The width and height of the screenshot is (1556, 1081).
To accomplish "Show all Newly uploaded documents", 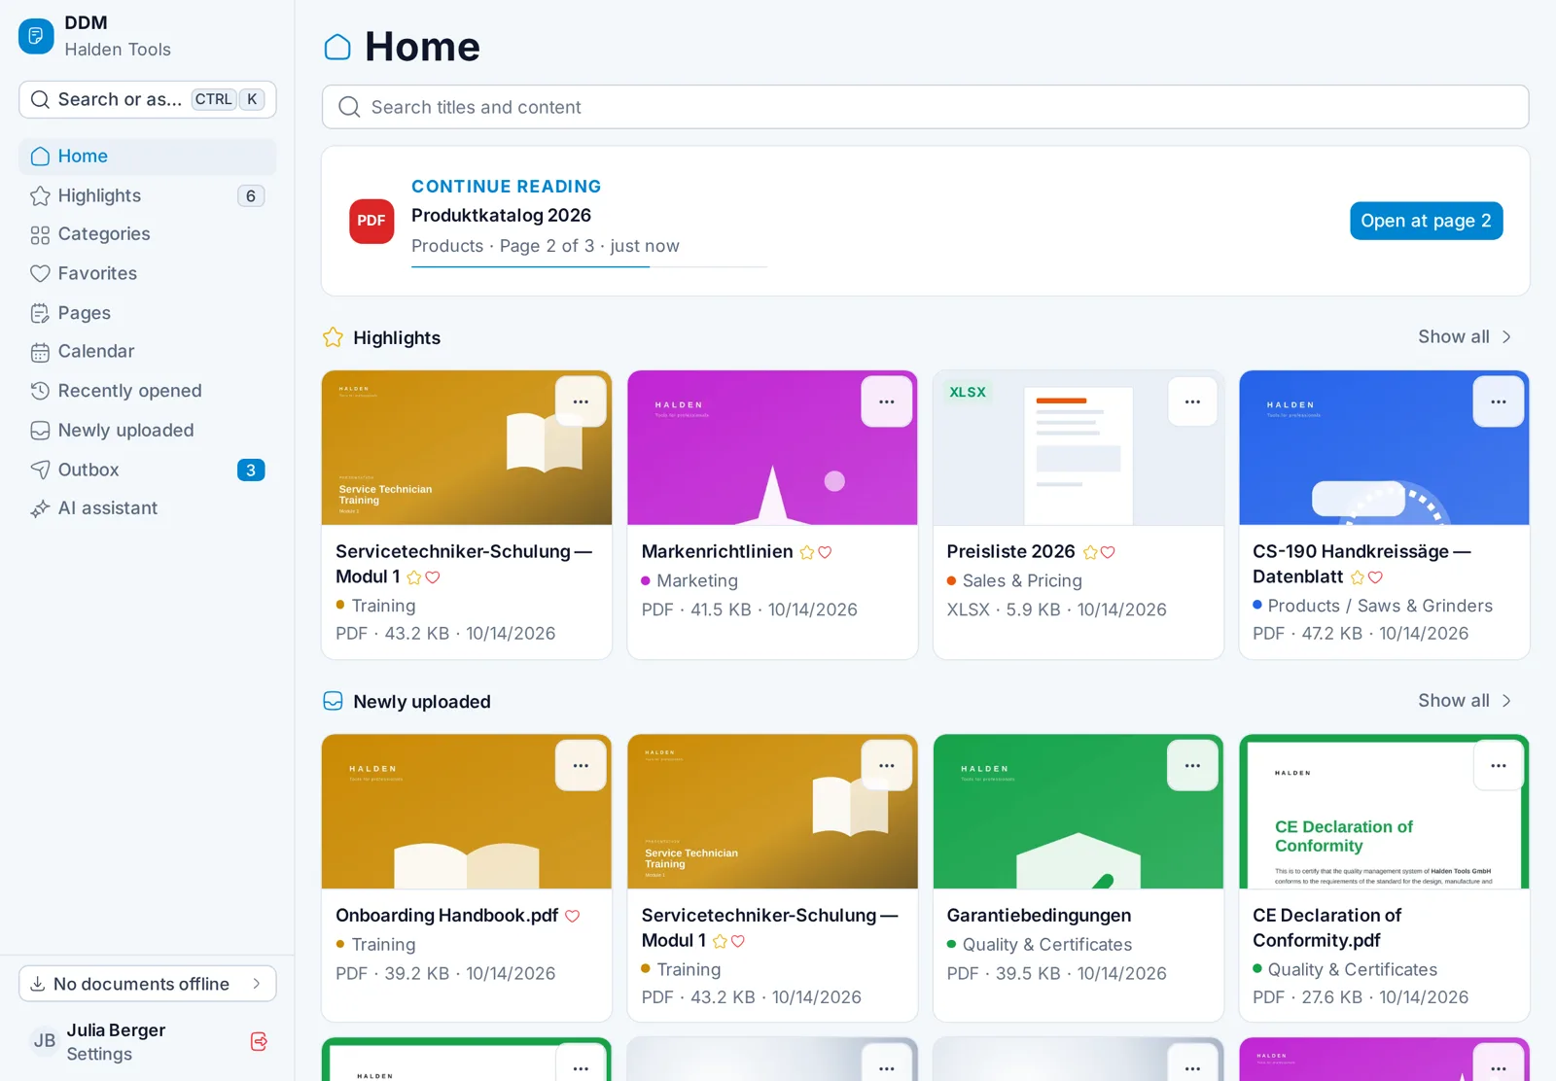I will point(1465,700).
